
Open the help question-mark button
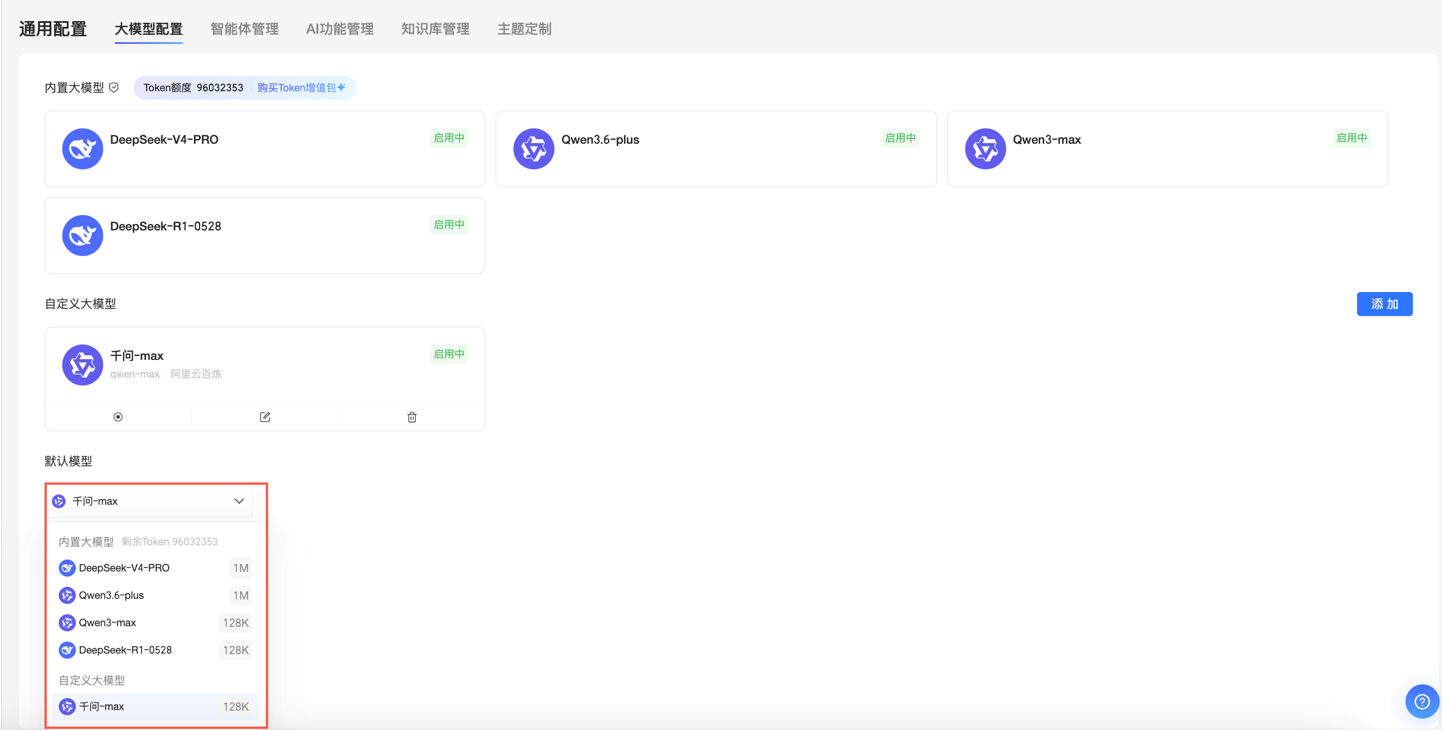coord(1422,701)
